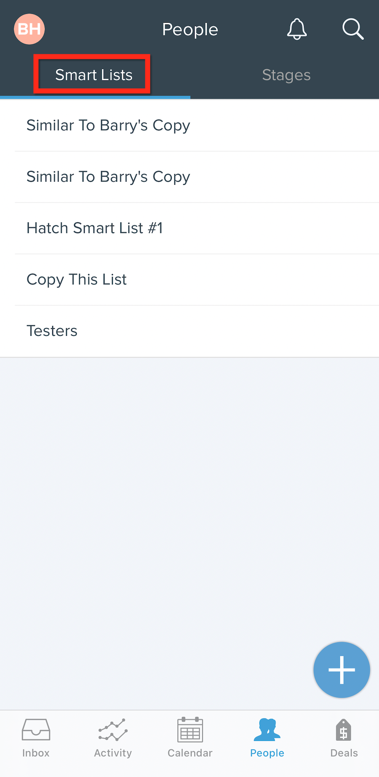The width and height of the screenshot is (379, 777).
Task: Switch to the Smart Lists tab
Action: tap(94, 75)
